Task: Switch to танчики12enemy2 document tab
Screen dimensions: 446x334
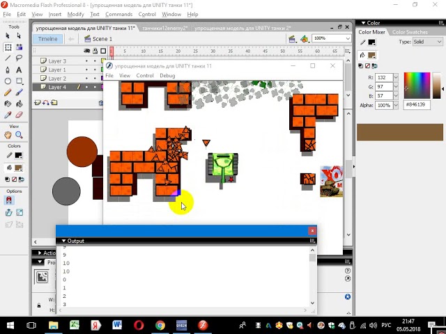Action: 164,28
